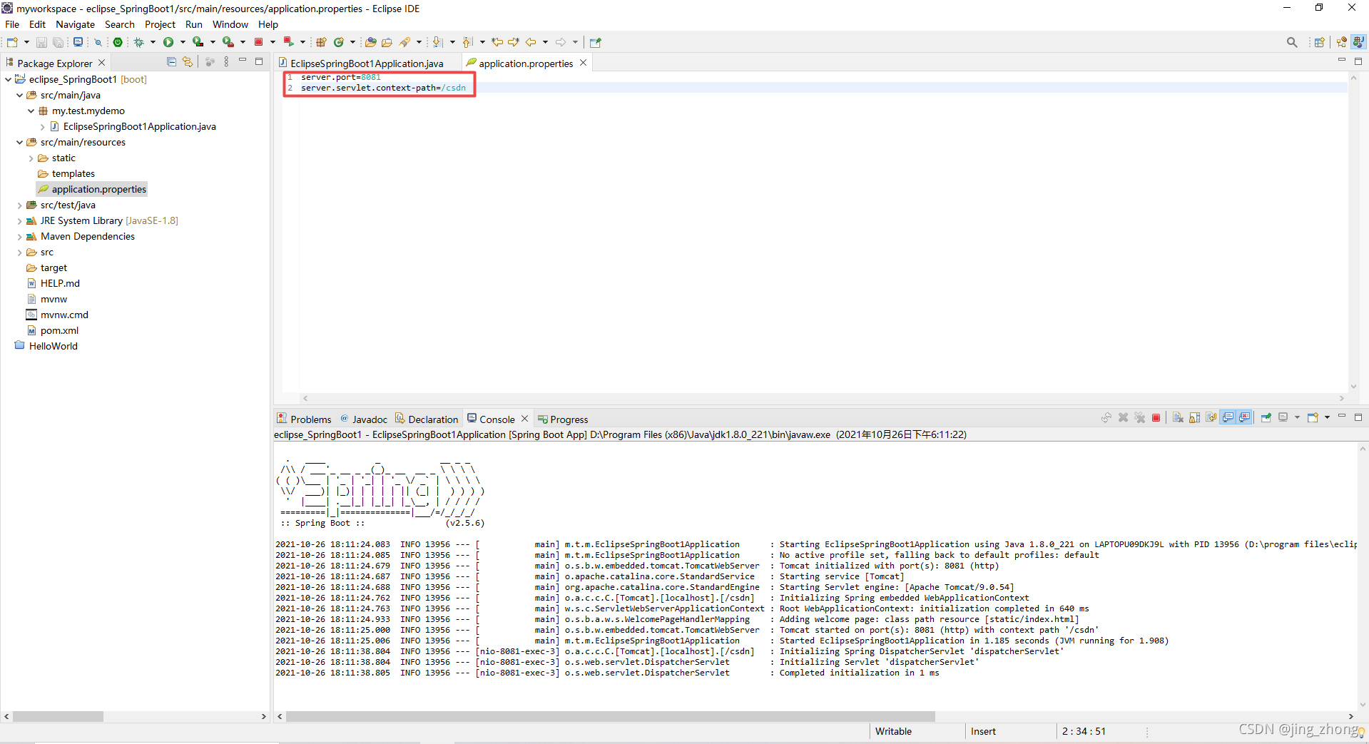1369x744 pixels.
Task: Click the Run External Tools icon
Action: click(228, 42)
